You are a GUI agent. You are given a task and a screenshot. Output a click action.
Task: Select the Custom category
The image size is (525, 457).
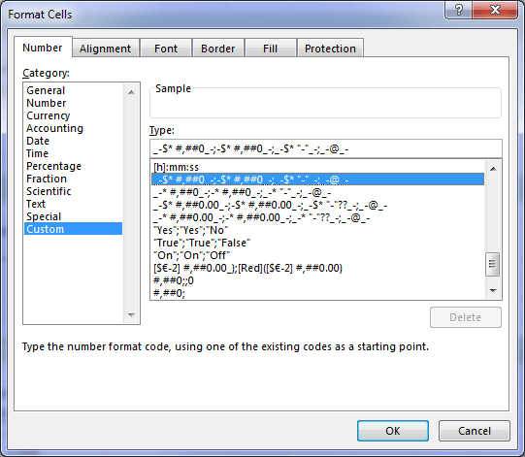tap(73, 229)
